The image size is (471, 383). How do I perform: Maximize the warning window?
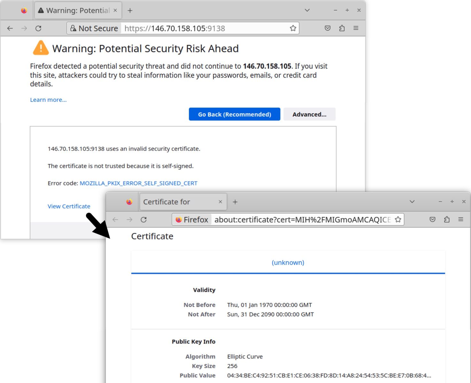coord(347,10)
